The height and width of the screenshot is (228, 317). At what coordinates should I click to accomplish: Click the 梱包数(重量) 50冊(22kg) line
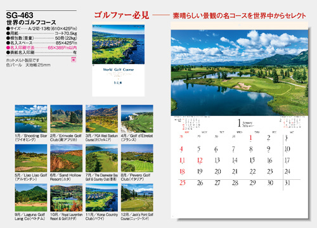click(42, 38)
